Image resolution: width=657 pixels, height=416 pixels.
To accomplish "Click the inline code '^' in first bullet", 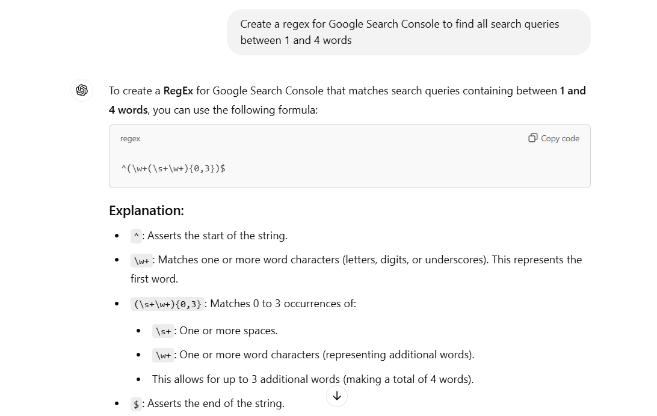I will [136, 236].
